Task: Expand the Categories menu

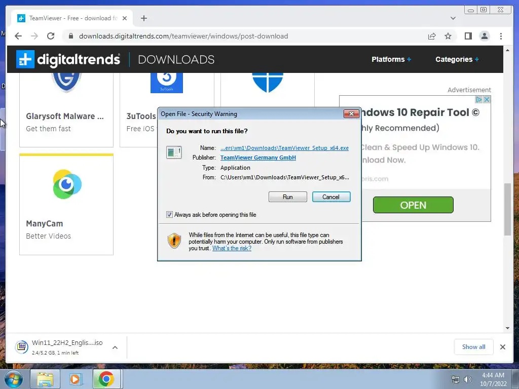Action: coord(457,59)
